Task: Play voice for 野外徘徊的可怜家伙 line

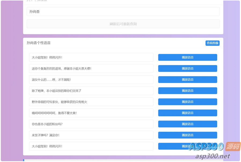Action: (x=187, y=102)
